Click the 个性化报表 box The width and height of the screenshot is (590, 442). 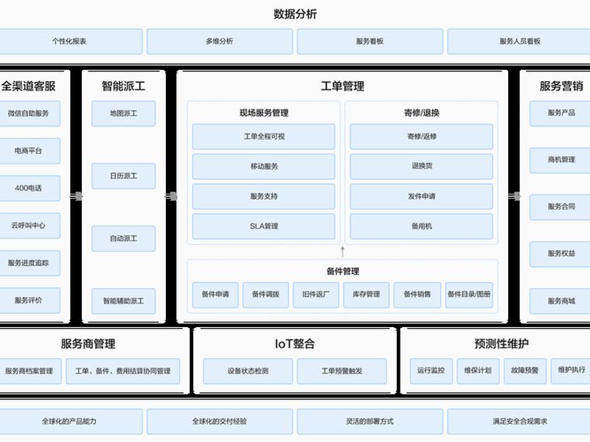pyautogui.click(x=71, y=41)
